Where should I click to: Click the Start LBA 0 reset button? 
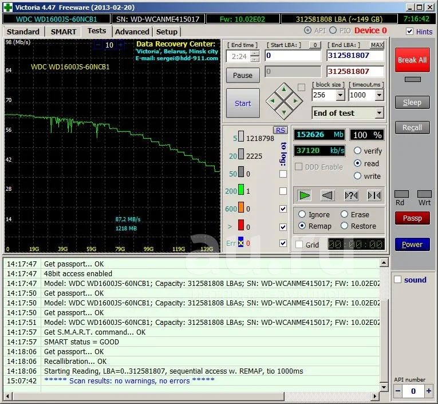315,45
